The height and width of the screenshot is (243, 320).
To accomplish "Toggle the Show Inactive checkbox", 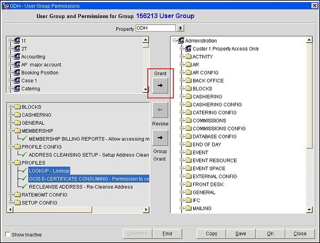I will [x=7, y=234].
